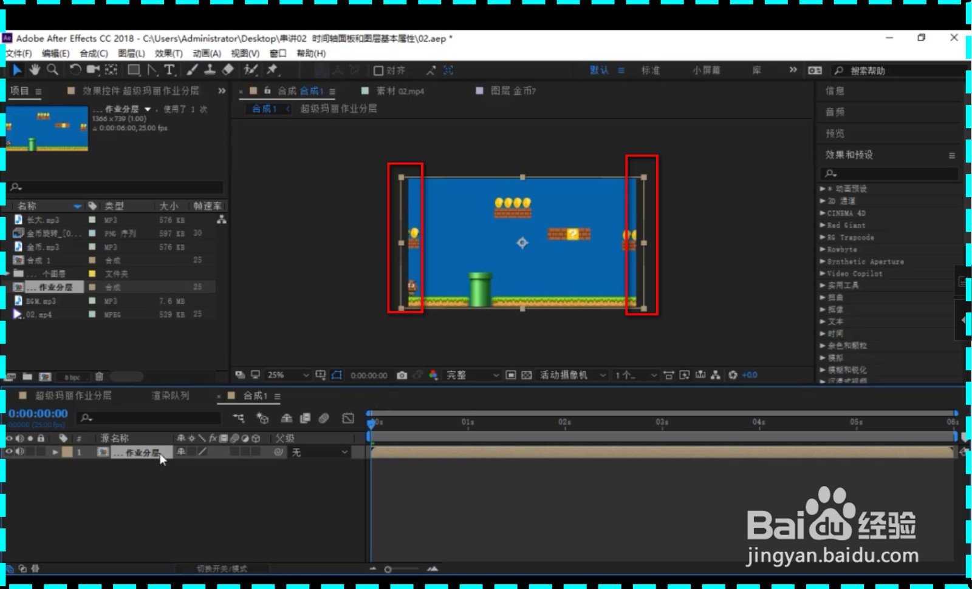Select the Unified Camera tool
Image resolution: width=972 pixels, height=589 pixels.
[92, 70]
